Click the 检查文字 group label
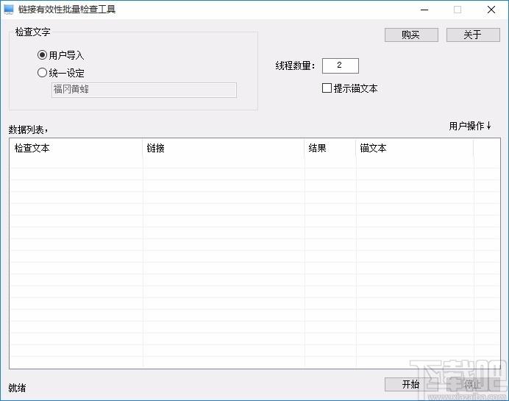The image size is (509, 401). (x=33, y=32)
